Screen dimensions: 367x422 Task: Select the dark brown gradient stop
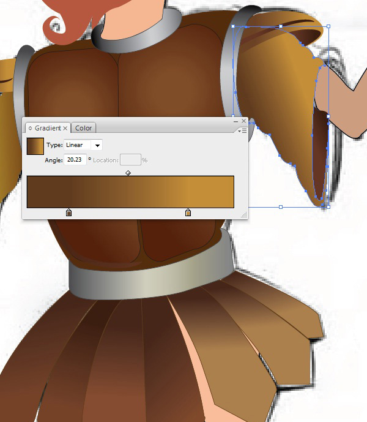69,213
